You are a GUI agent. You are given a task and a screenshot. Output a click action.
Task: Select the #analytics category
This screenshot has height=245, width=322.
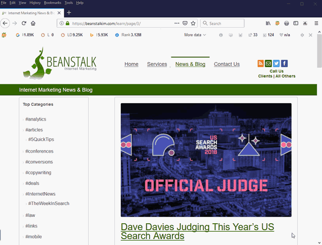tap(36, 119)
